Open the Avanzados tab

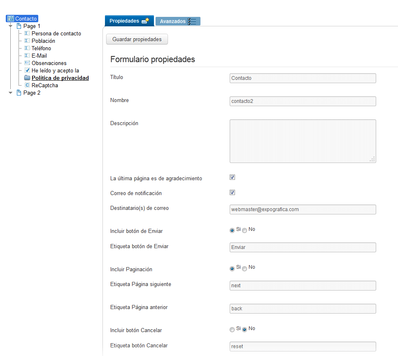pos(178,21)
